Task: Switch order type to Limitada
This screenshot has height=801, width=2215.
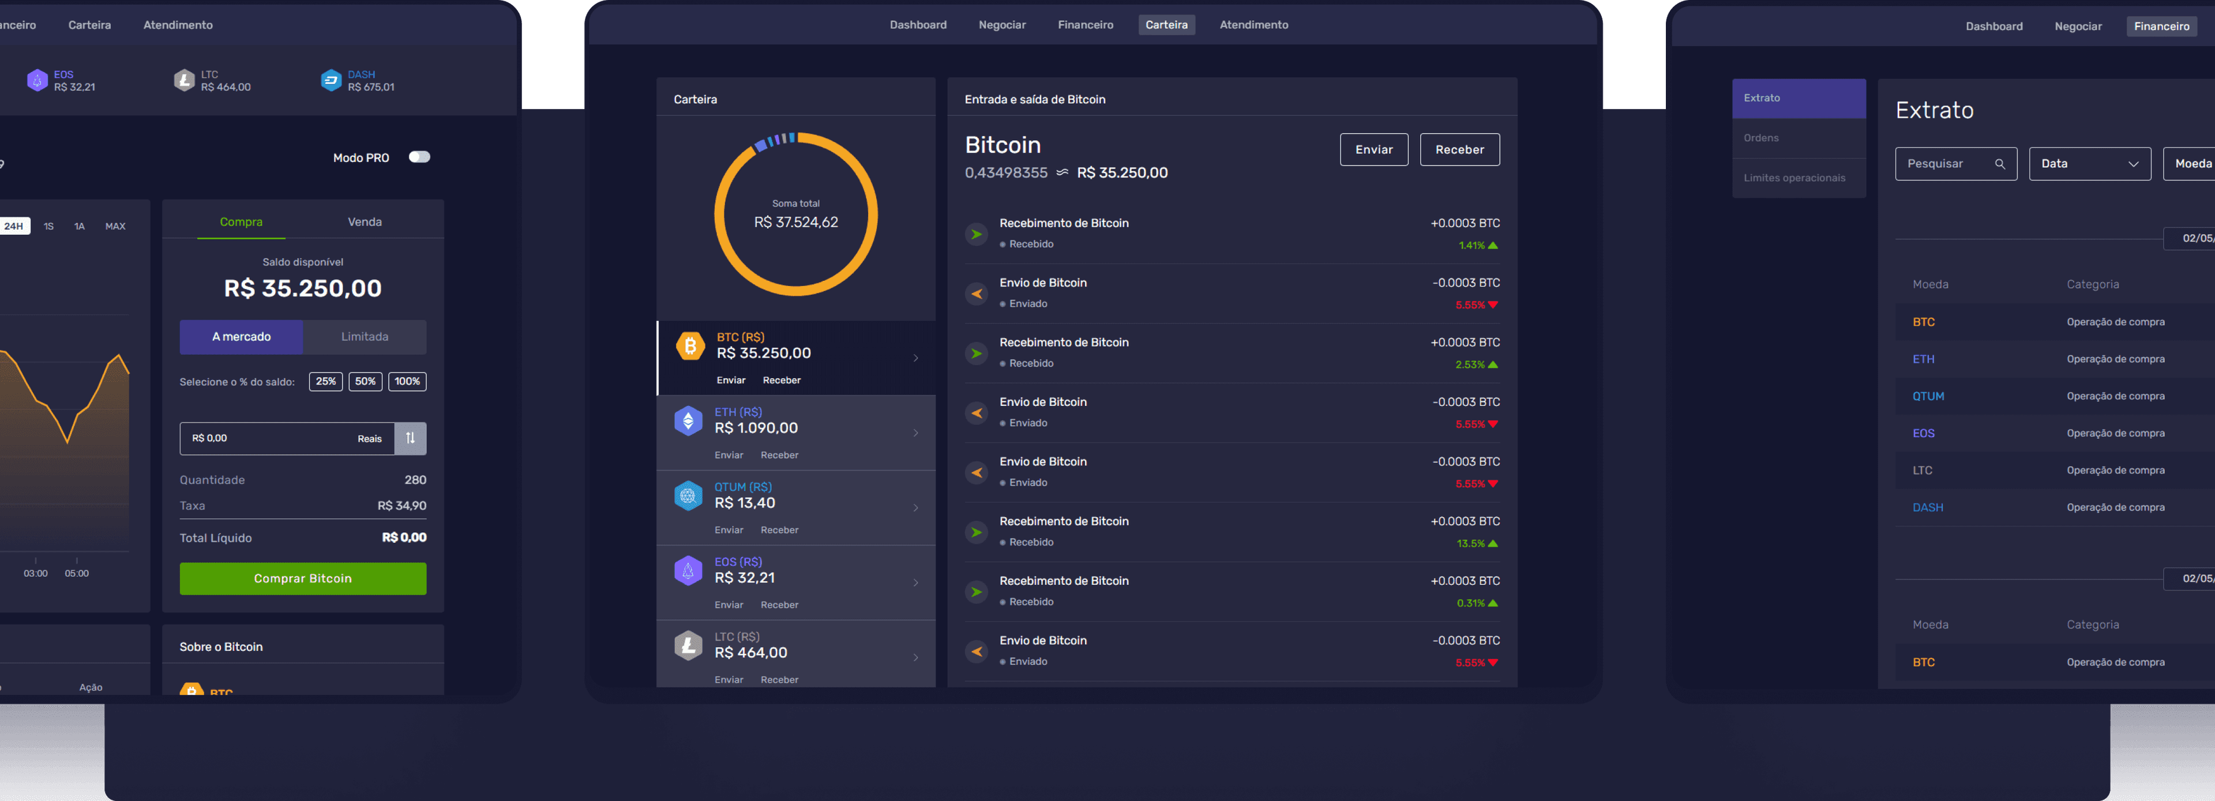Action: [x=365, y=337]
